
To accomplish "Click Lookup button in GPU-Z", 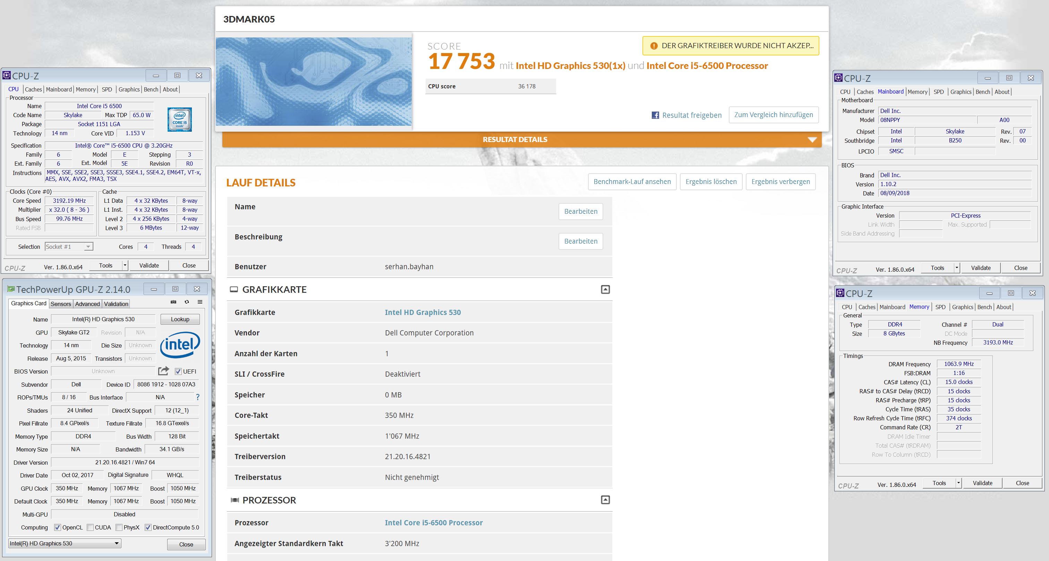I will point(180,319).
